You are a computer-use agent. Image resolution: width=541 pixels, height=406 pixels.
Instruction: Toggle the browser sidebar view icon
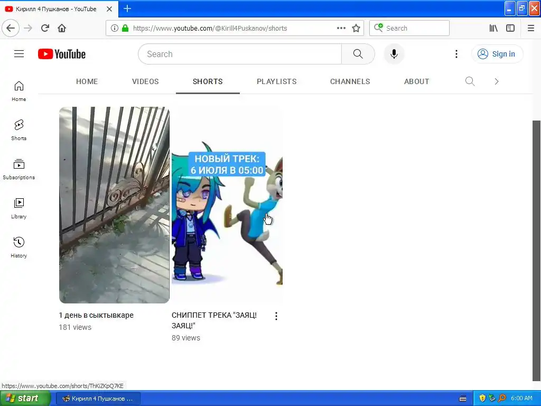[x=510, y=28]
